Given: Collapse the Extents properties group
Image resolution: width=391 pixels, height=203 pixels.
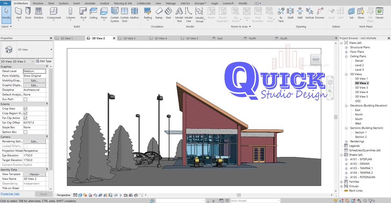Looking at the screenshot, I should click(47, 104).
